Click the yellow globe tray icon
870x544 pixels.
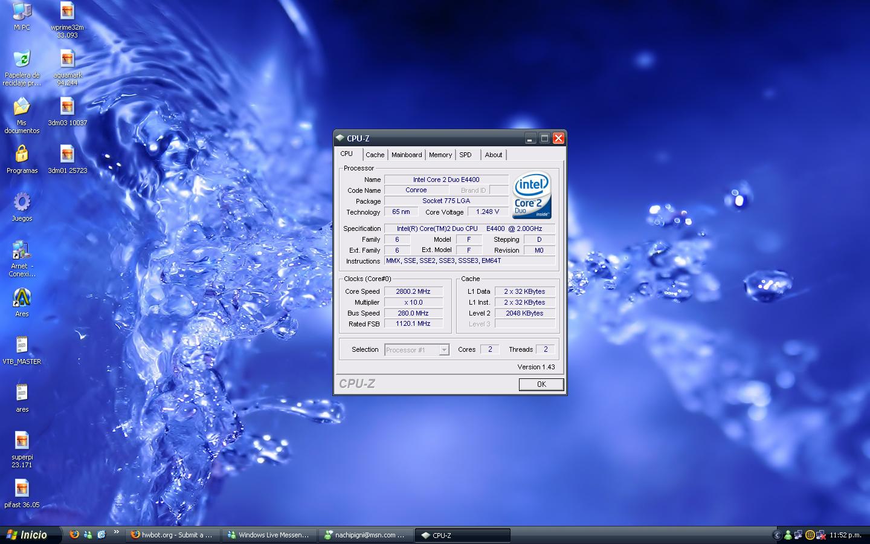810,535
